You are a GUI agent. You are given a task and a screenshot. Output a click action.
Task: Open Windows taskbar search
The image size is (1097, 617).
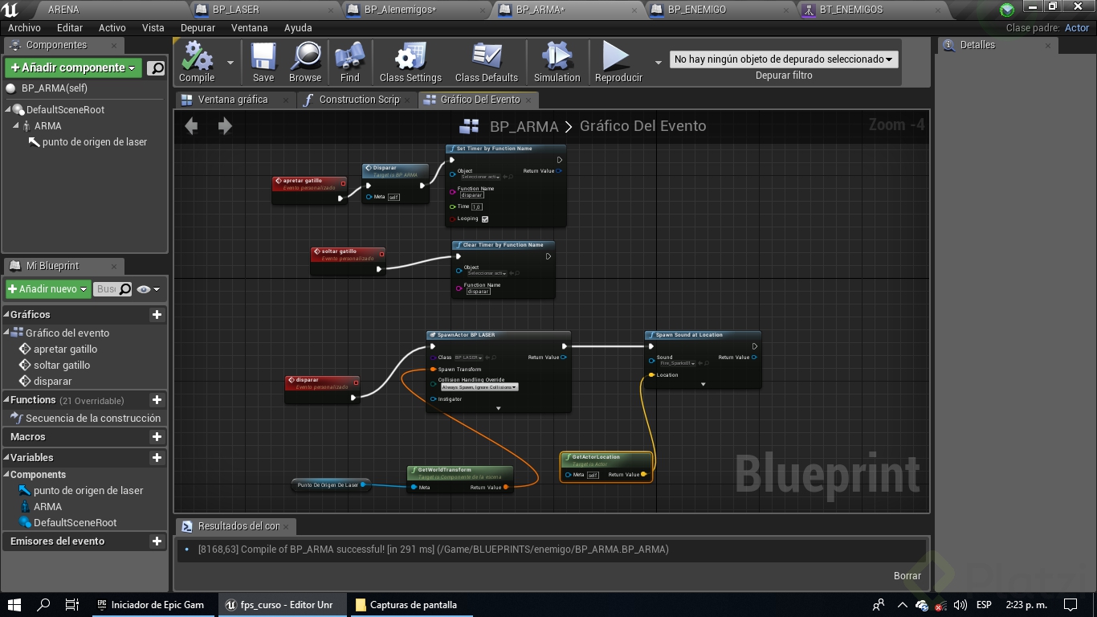coord(44,604)
